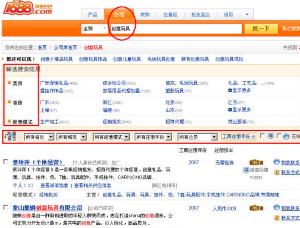
Task: Open 查看诚信档案 link for 蔡玲萍
Action: point(54,185)
